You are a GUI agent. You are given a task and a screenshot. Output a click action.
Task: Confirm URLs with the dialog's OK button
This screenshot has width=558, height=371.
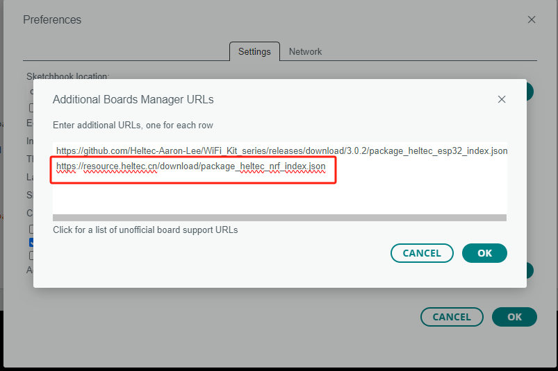484,253
